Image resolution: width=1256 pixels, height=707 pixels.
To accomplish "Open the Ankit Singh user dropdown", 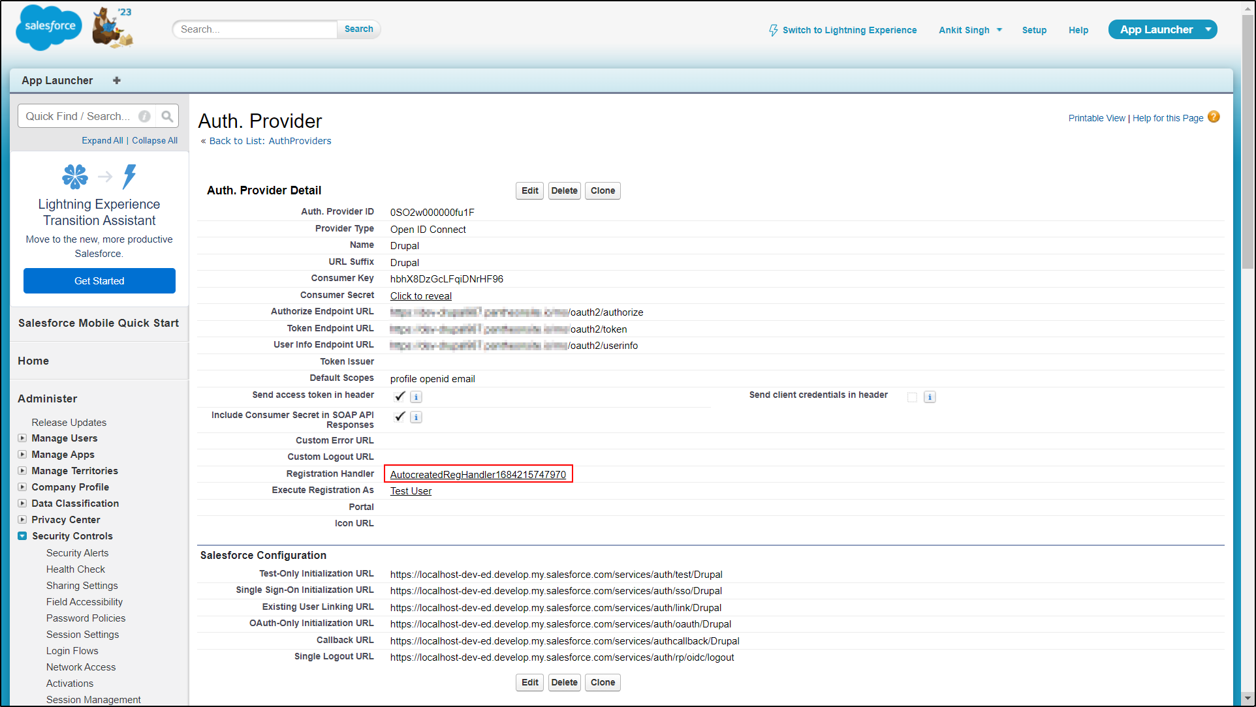I will tap(970, 30).
